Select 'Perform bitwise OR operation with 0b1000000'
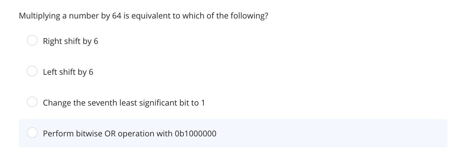461x157 pixels. pos(32,133)
